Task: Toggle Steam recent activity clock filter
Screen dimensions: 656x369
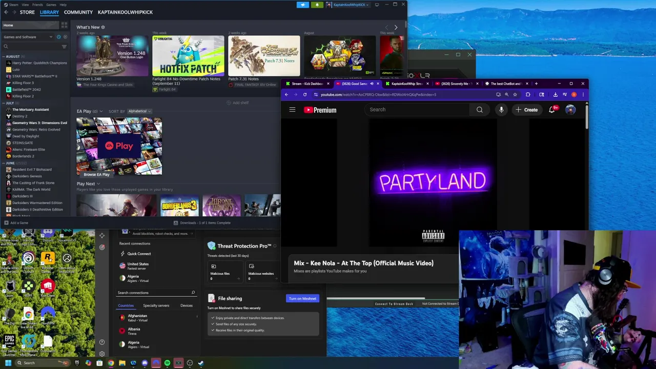Action: (58, 37)
